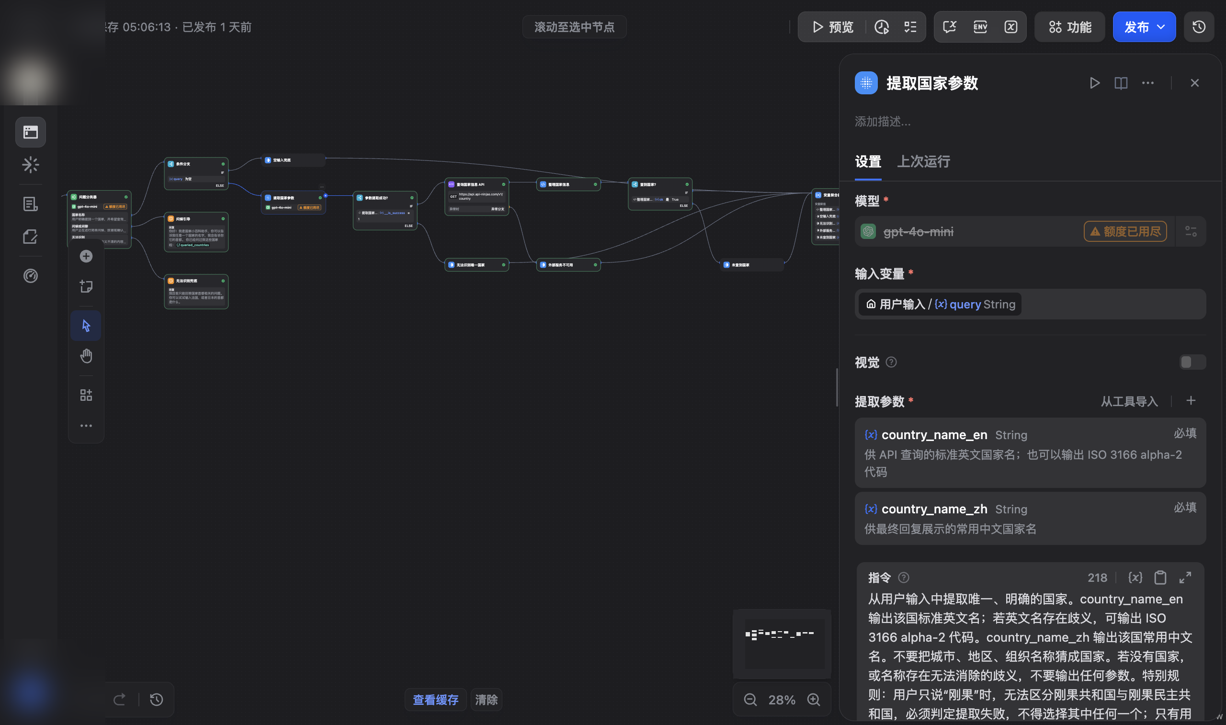The width and height of the screenshot is (1226, 725).
Task: Click 查看缓存 button
Action: [435, 700]
